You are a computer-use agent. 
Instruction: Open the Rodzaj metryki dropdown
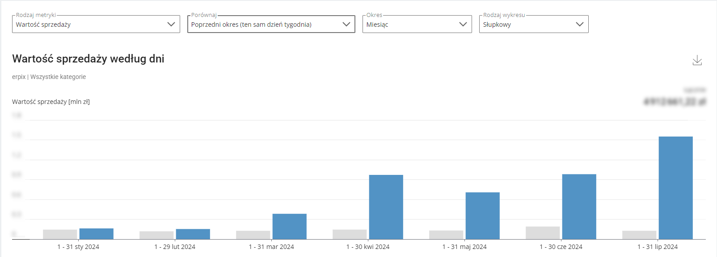(x=96, y=24)
